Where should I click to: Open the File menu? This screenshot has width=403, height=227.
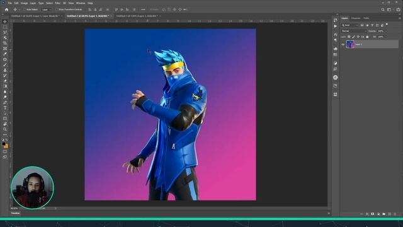pos(10,3)
